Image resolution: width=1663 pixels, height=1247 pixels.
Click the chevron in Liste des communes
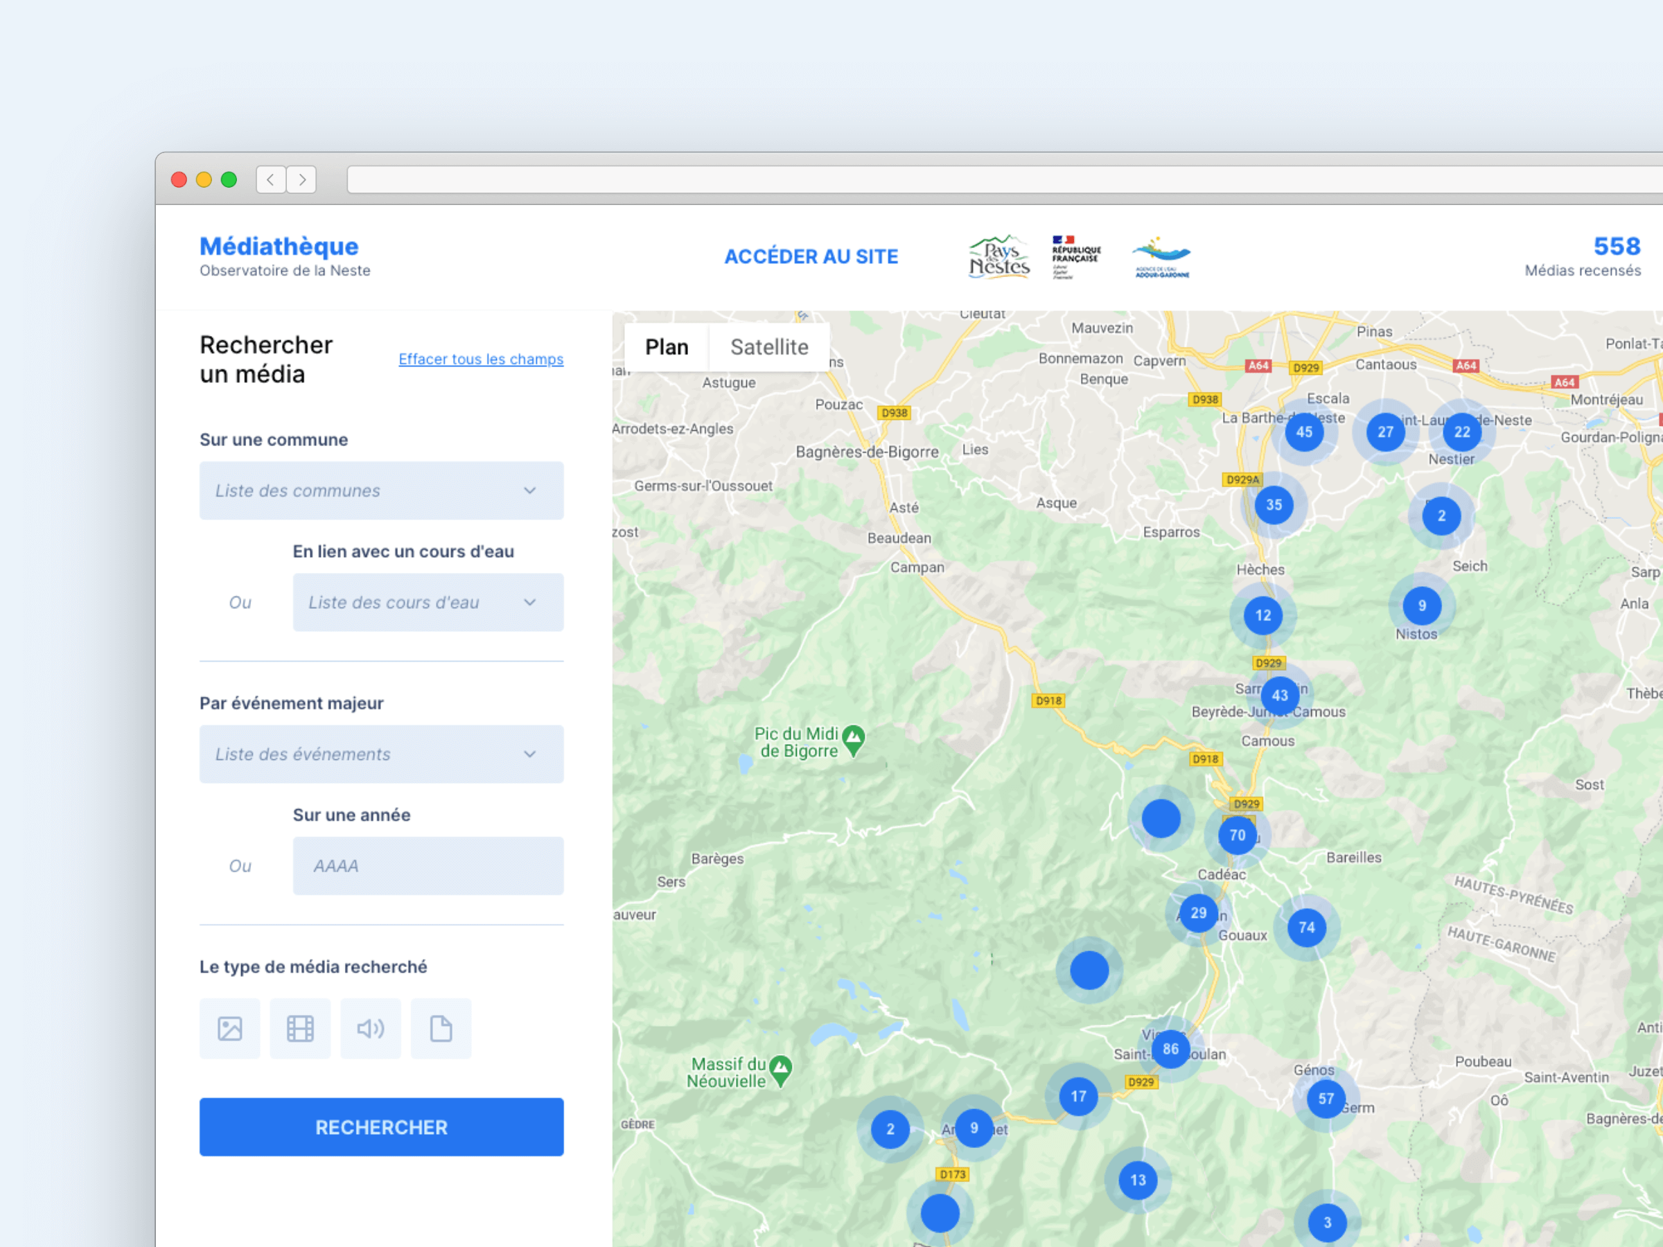(x=530, y=490)
